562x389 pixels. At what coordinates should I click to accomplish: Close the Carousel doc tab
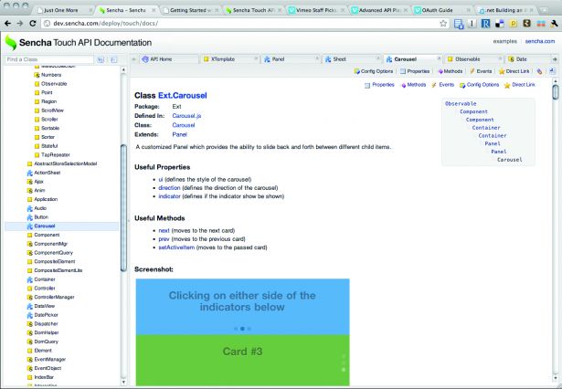point(439,58)
